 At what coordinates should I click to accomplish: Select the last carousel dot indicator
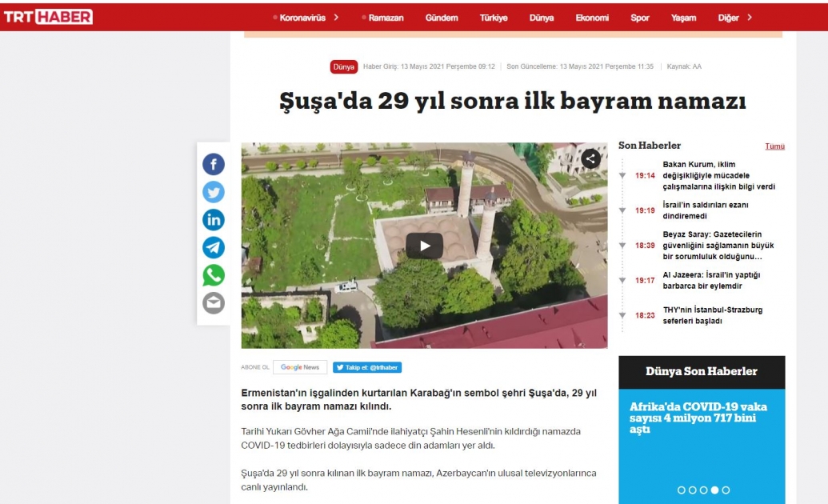(726, 490)
